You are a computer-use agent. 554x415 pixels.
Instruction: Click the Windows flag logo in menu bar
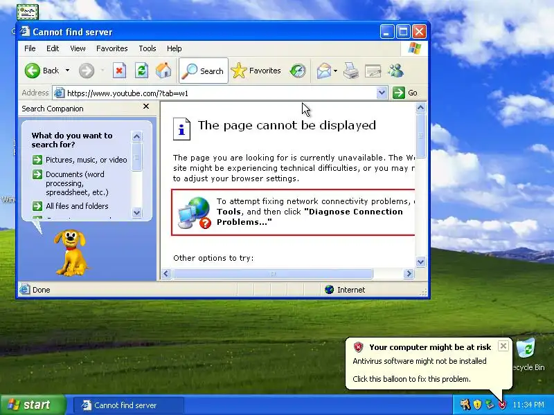point(414,48)
